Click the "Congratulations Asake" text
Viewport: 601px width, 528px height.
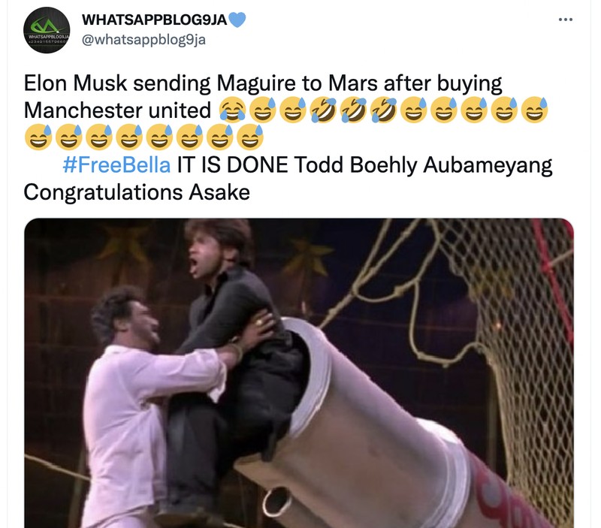(x=137, y=192)
